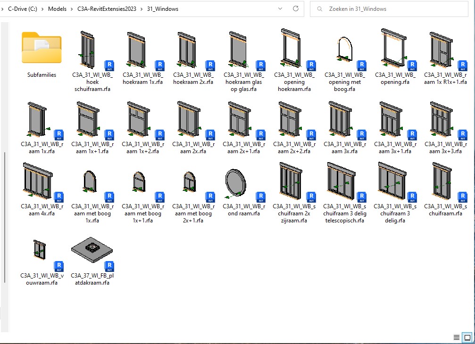Navigate to Models in breadcrumb path
This screenshot has width=475, height=344.
pos(57,8)
